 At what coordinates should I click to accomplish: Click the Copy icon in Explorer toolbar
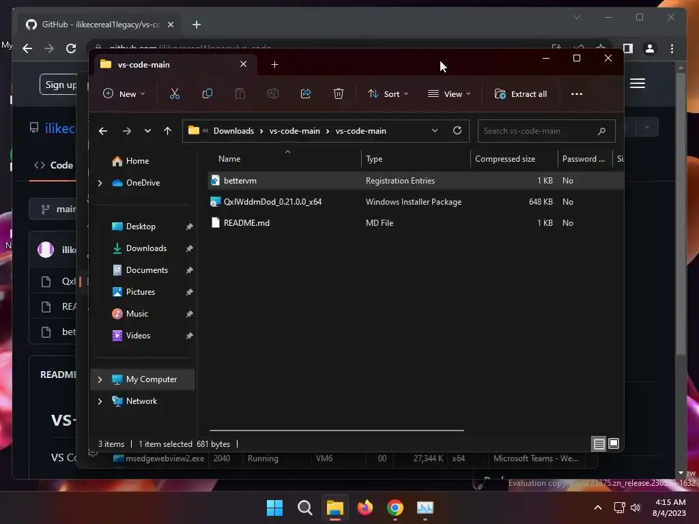pos(208,94)
